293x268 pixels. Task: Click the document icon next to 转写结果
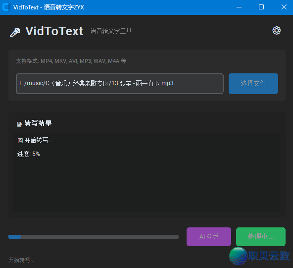(19, 124)
